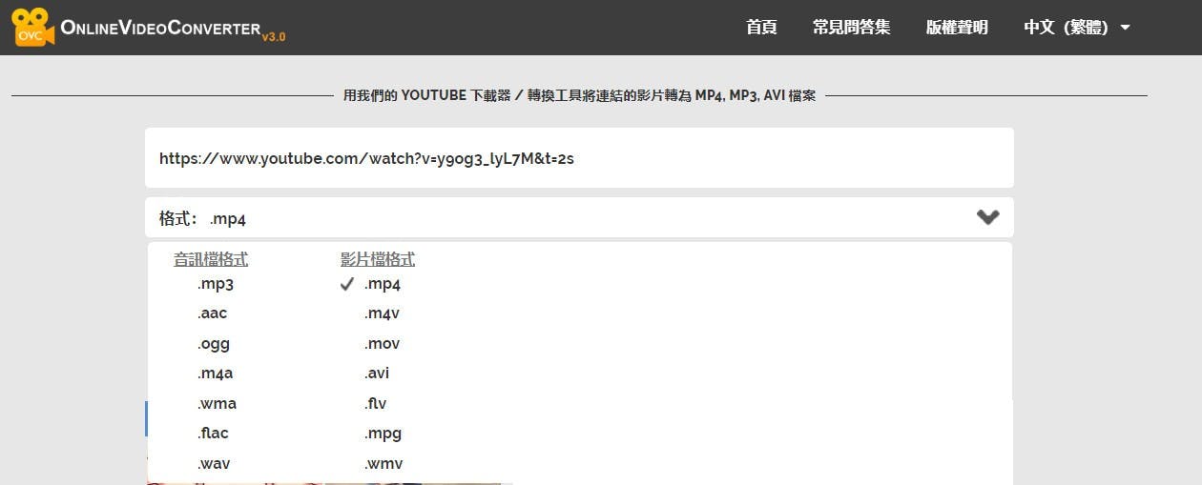Viewport: 1202px width, 485px height.
Task: Select .m4v video format
Action: point(382,313)
